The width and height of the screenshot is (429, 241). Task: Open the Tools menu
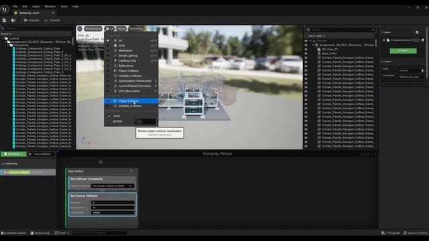pyautogui.click(x=64, y=6)
